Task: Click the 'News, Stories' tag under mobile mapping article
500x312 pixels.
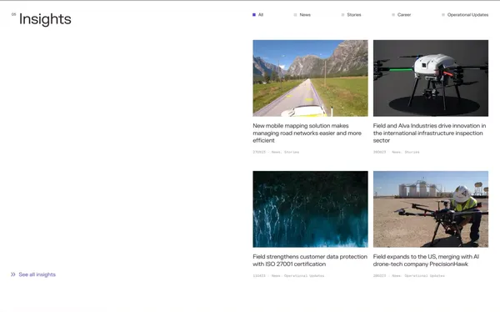Action: coord(285,152)
